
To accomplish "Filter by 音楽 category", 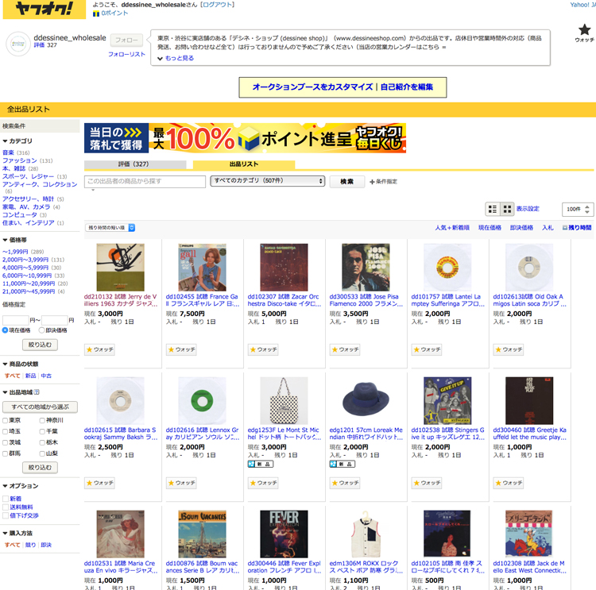I will pos(9,152).
